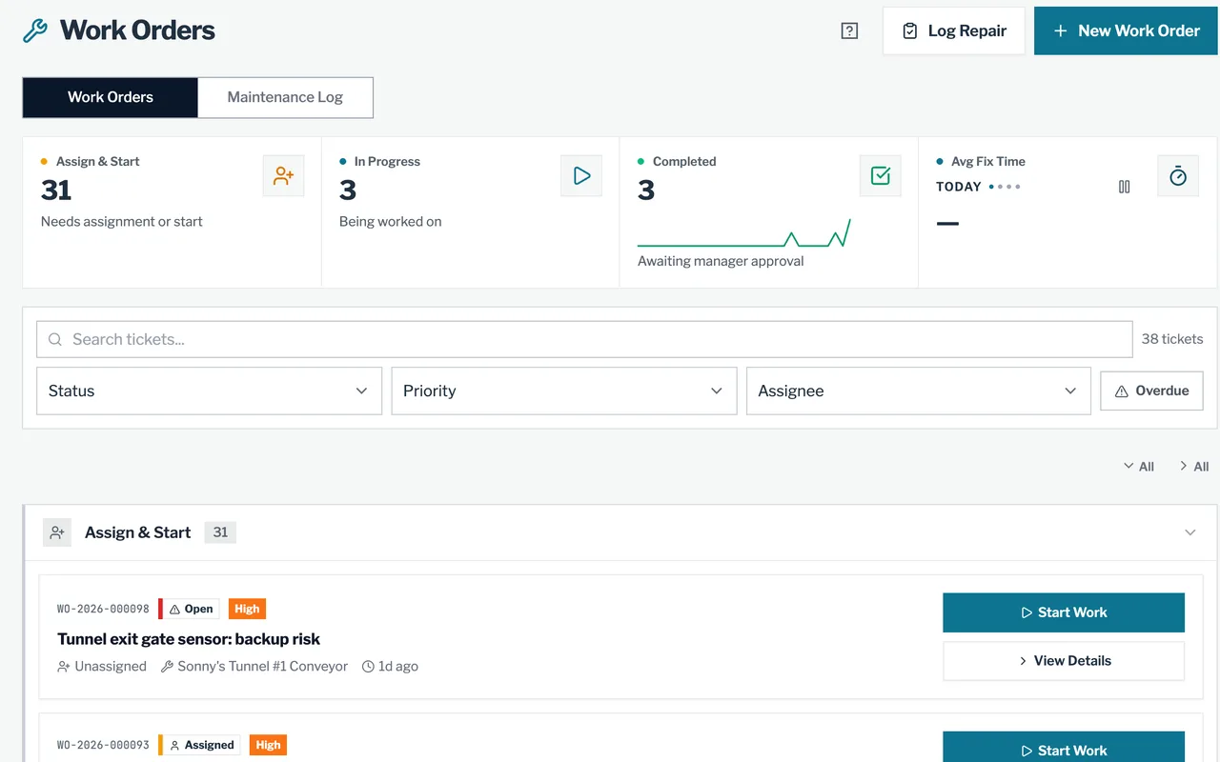The width and height of the screenshot is (1220, 762).
Task: Click Sonny's Tunnel #1 Conveyor equipment label
Action: point(254,667)
